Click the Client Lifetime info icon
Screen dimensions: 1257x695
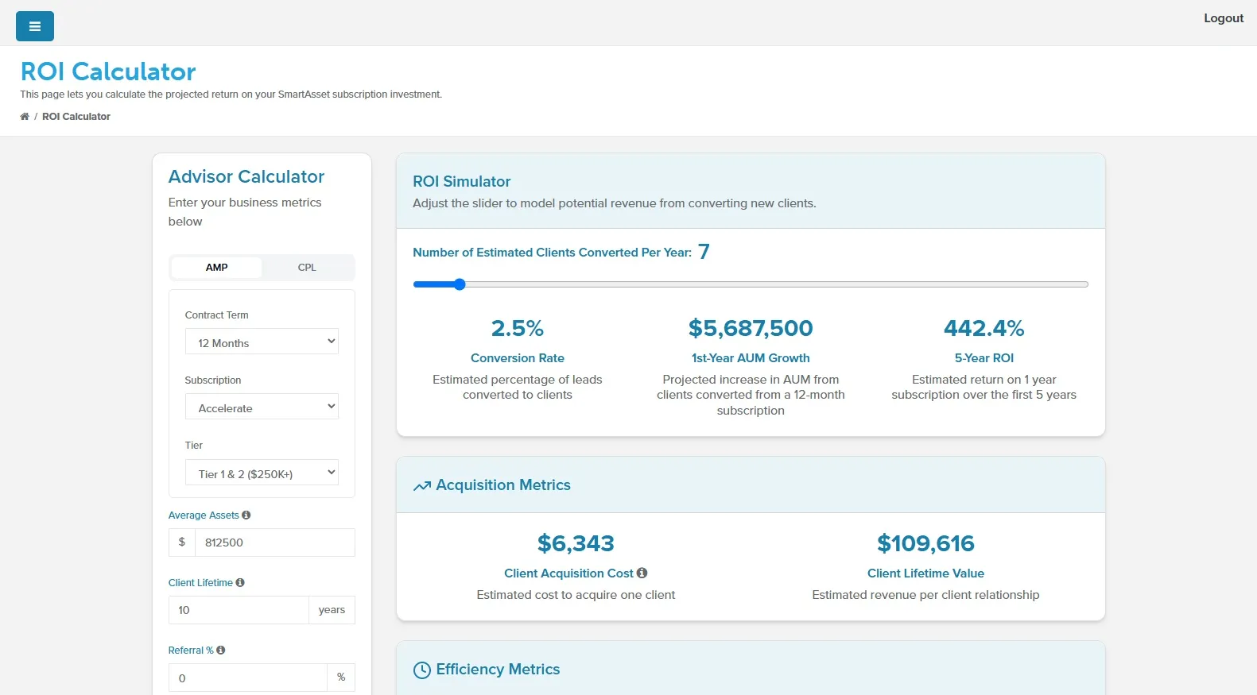240,582
